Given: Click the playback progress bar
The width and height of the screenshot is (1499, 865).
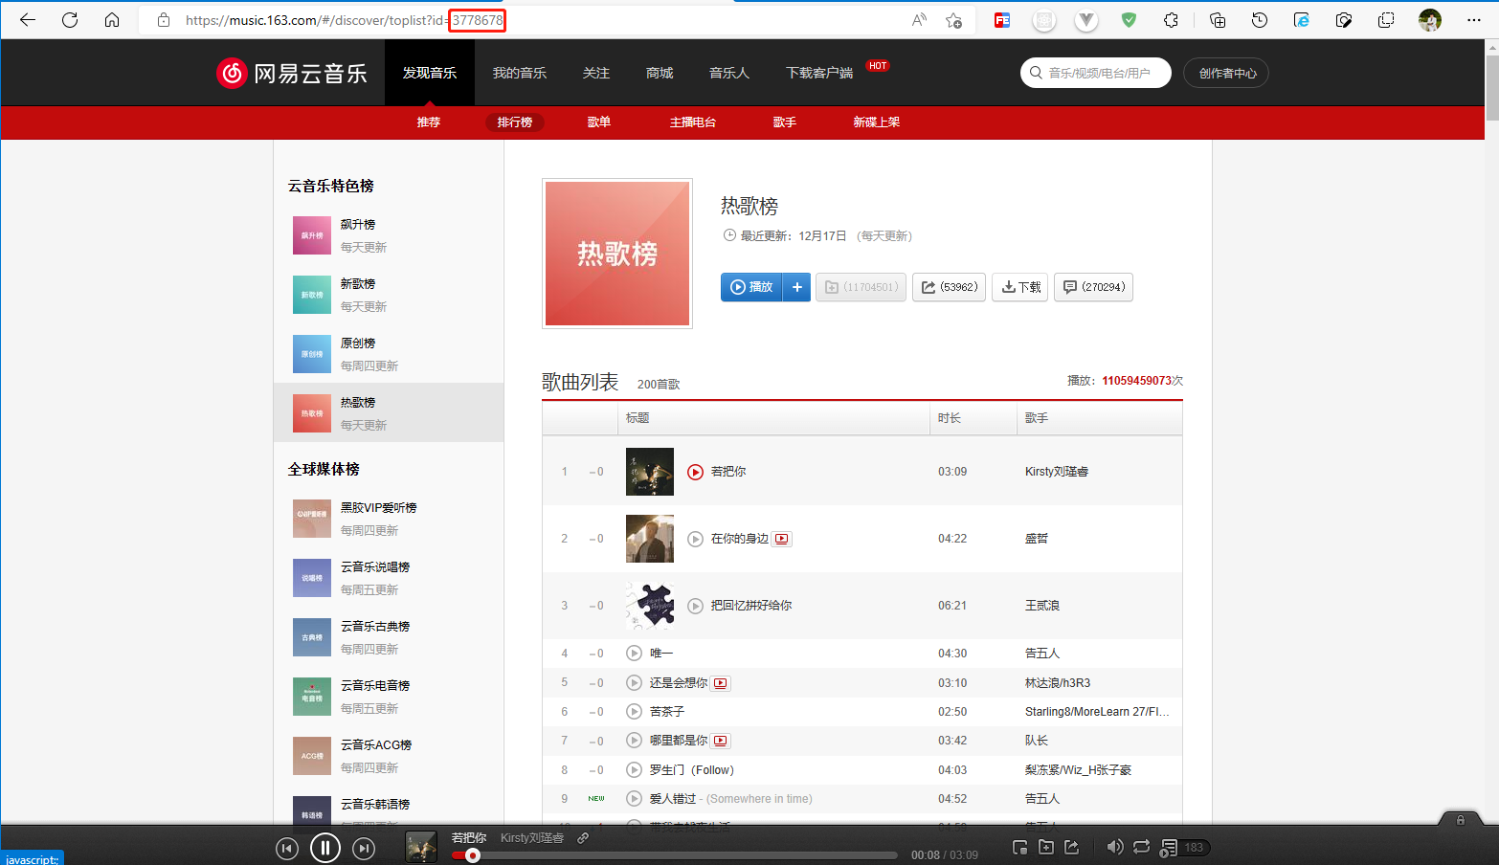Looking at the screenshot, I should coord(674,855).
